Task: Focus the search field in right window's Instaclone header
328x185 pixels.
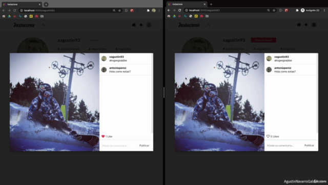Action: [247, 25]
